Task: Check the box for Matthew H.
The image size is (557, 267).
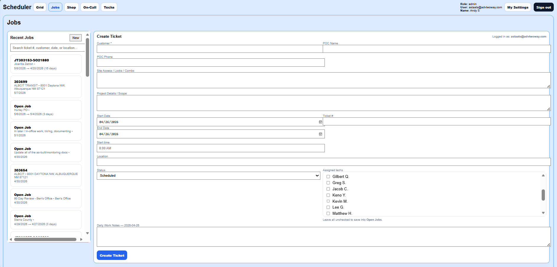Action: (x=328, y=213)
